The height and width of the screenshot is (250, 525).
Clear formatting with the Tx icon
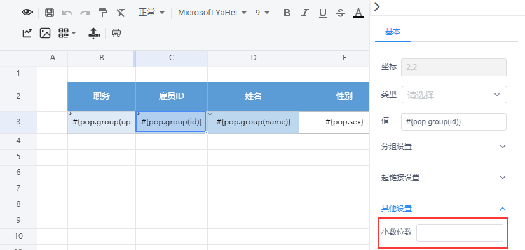click(121, 13)
